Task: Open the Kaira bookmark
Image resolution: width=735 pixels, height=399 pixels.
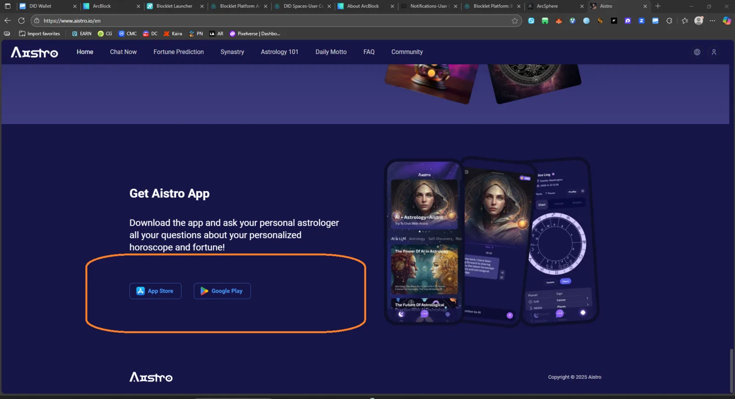Action: tap(173, 34)
